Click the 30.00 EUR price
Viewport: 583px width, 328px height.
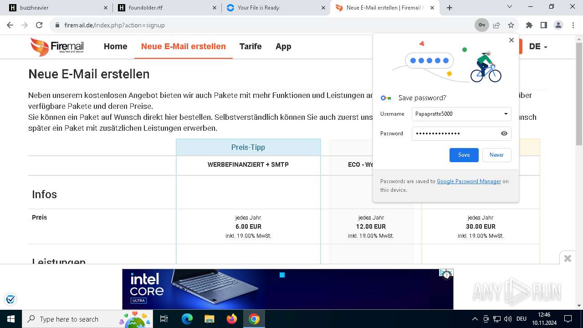(x=481, y=226)
